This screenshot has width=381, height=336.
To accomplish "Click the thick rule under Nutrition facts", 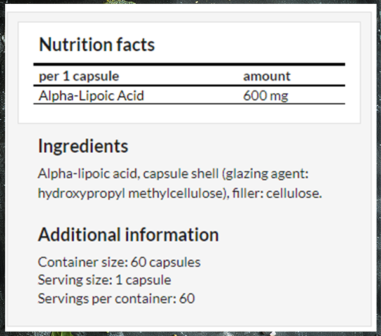I will (x=189, y=65).
